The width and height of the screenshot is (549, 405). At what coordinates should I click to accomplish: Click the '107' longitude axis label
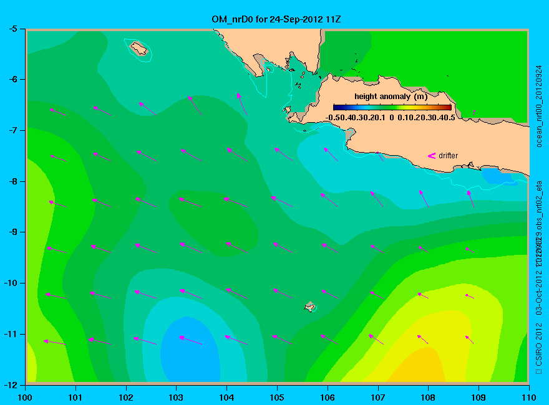coord(378,398)
